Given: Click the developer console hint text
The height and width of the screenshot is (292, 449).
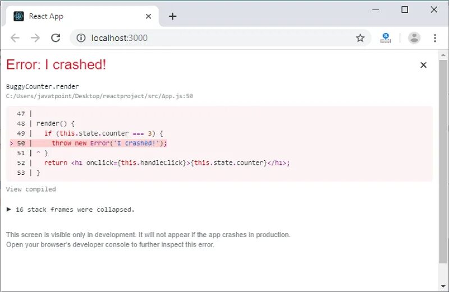Looking at the screenshot, I should pos(110,244).
